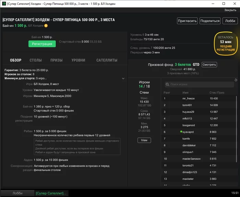Click the Перерыв через 3 мин text

click(x=145, y=52)
